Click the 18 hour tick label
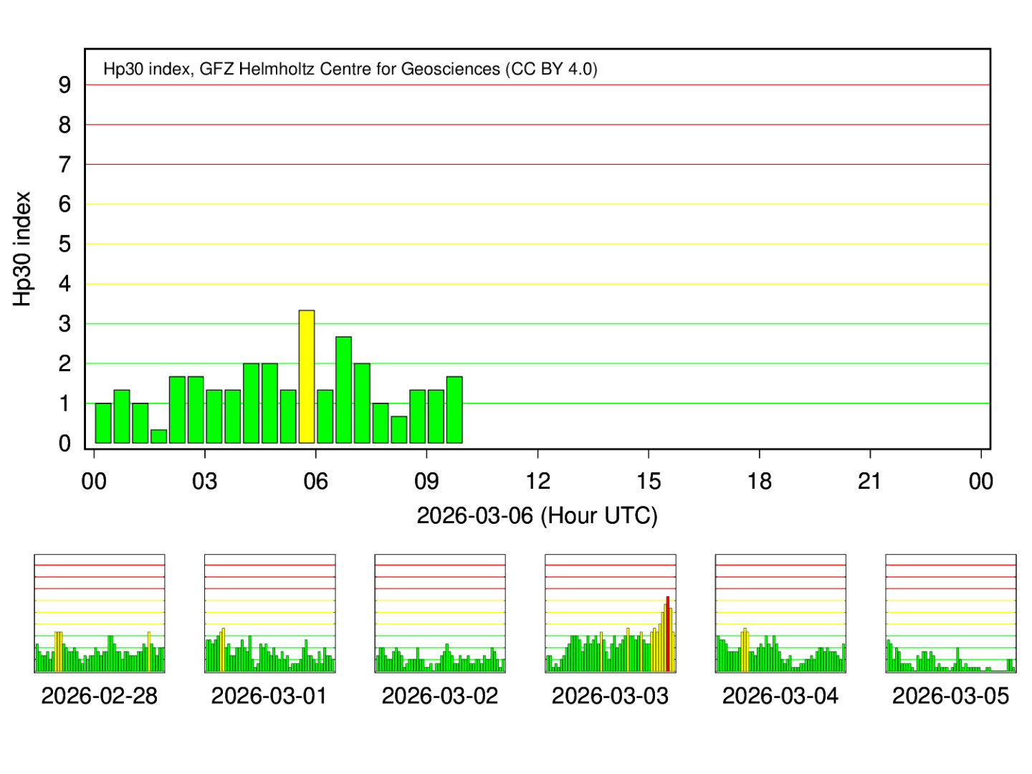The image size is (1032, 774). [x=759, y=481]
